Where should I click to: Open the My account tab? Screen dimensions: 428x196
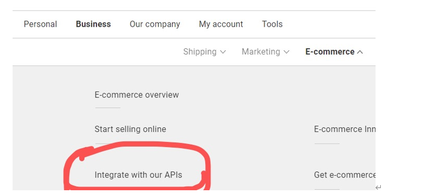221,24
